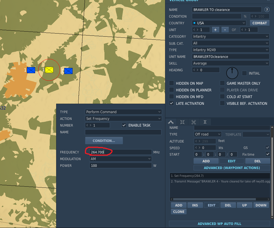Open Advanced (Waypoint Actions)
Viewport: 274px width, 228px height.
click(x=232, y=168)
